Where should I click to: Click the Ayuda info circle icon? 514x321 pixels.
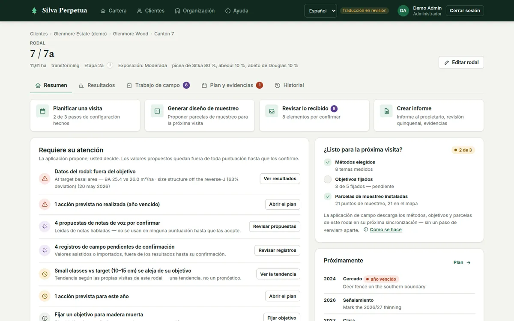(228, 11)
